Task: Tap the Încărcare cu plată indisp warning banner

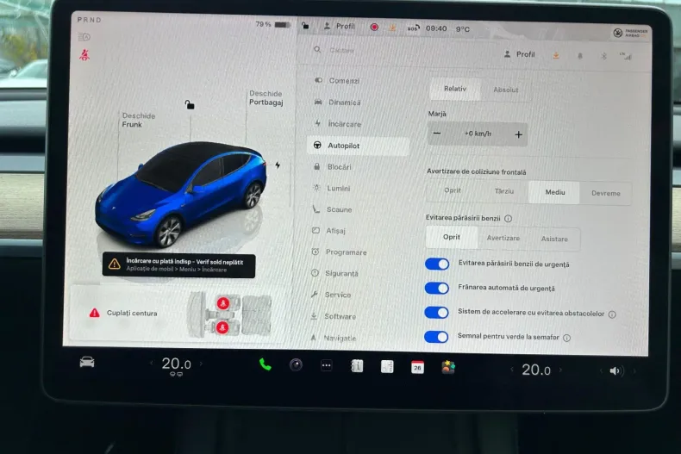Action: [x=178, y=265]
